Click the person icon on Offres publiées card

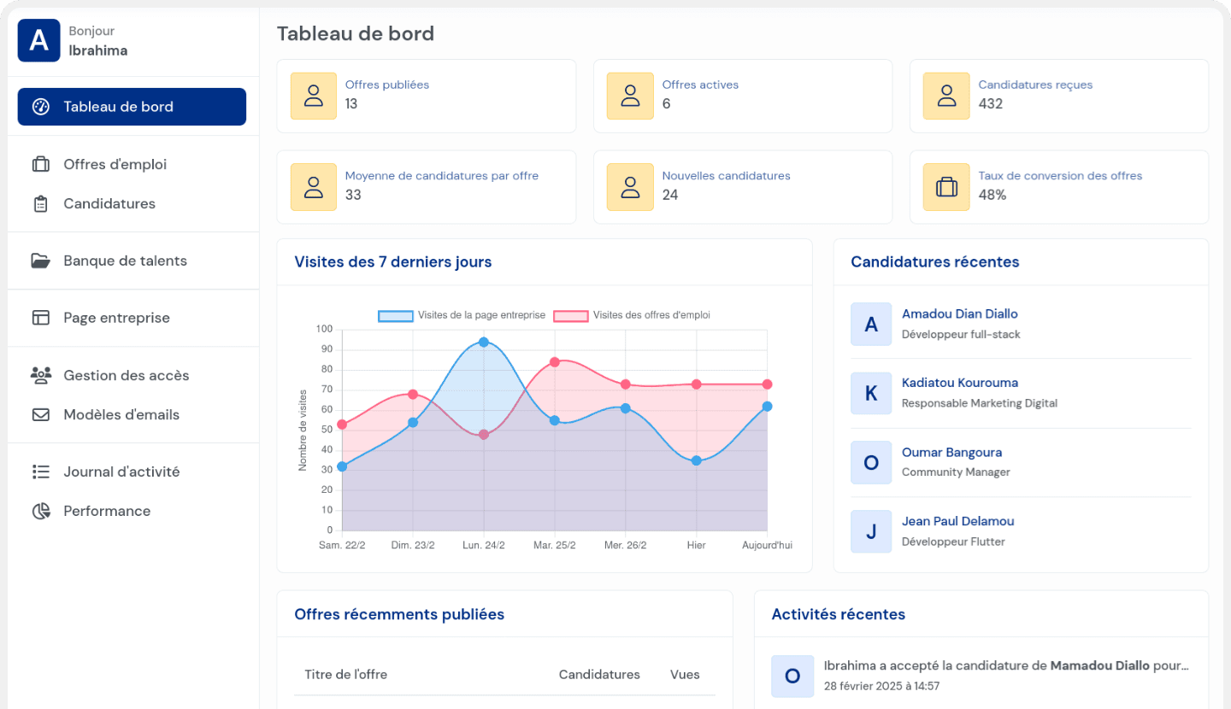point(313,96)
